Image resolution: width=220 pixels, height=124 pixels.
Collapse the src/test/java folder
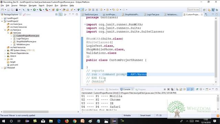(5, 30)
